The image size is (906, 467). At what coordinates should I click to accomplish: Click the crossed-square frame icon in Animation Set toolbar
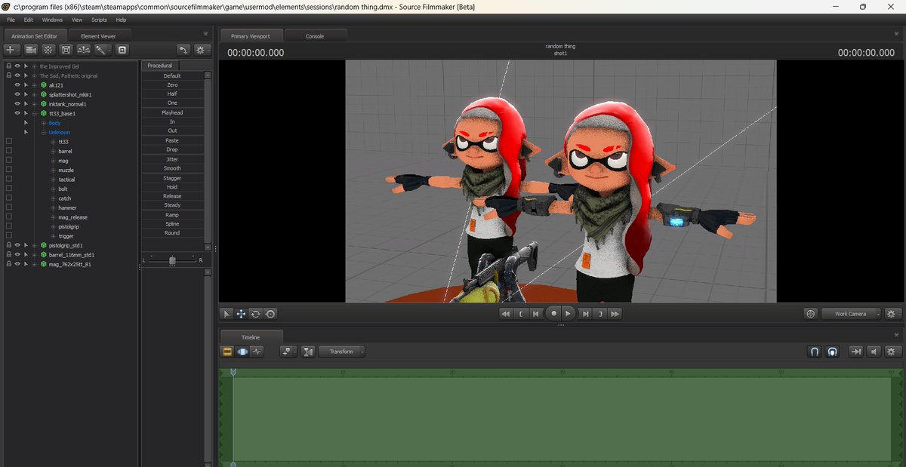[66, 49]
